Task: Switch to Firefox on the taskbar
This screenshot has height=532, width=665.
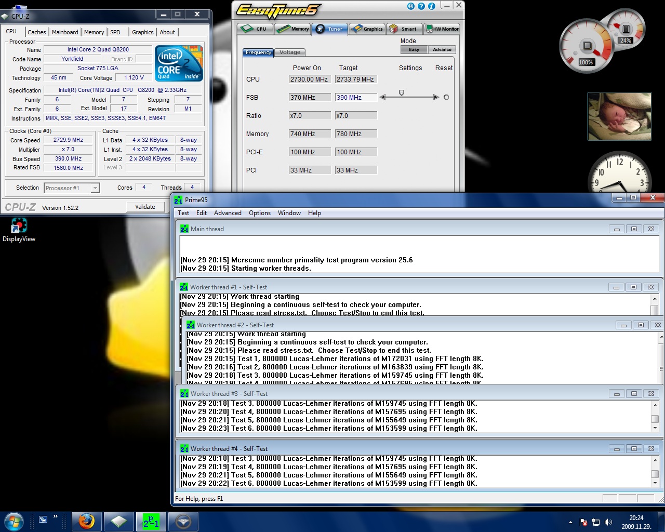Action: 87,521
